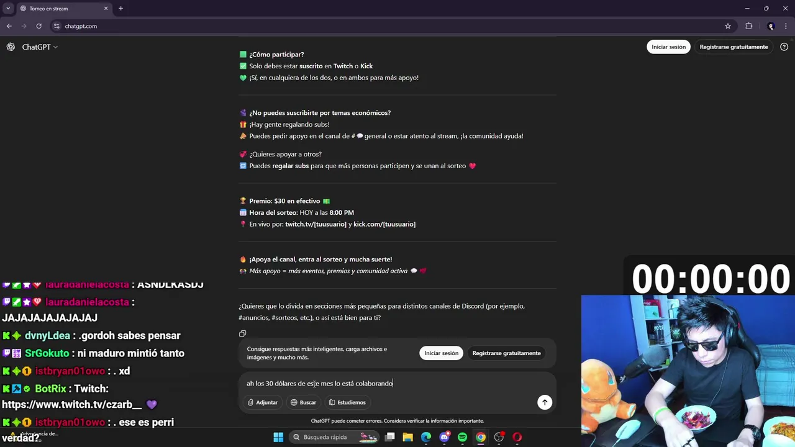This screenshot has height=447, width=795.
Task: Bookmark this page with the star icon
Action: coord(728,26)
